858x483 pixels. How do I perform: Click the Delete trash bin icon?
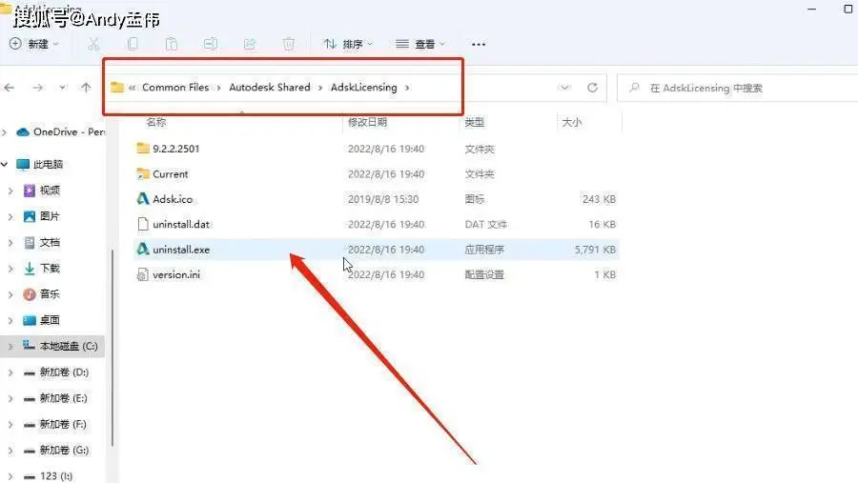[288, 44]
